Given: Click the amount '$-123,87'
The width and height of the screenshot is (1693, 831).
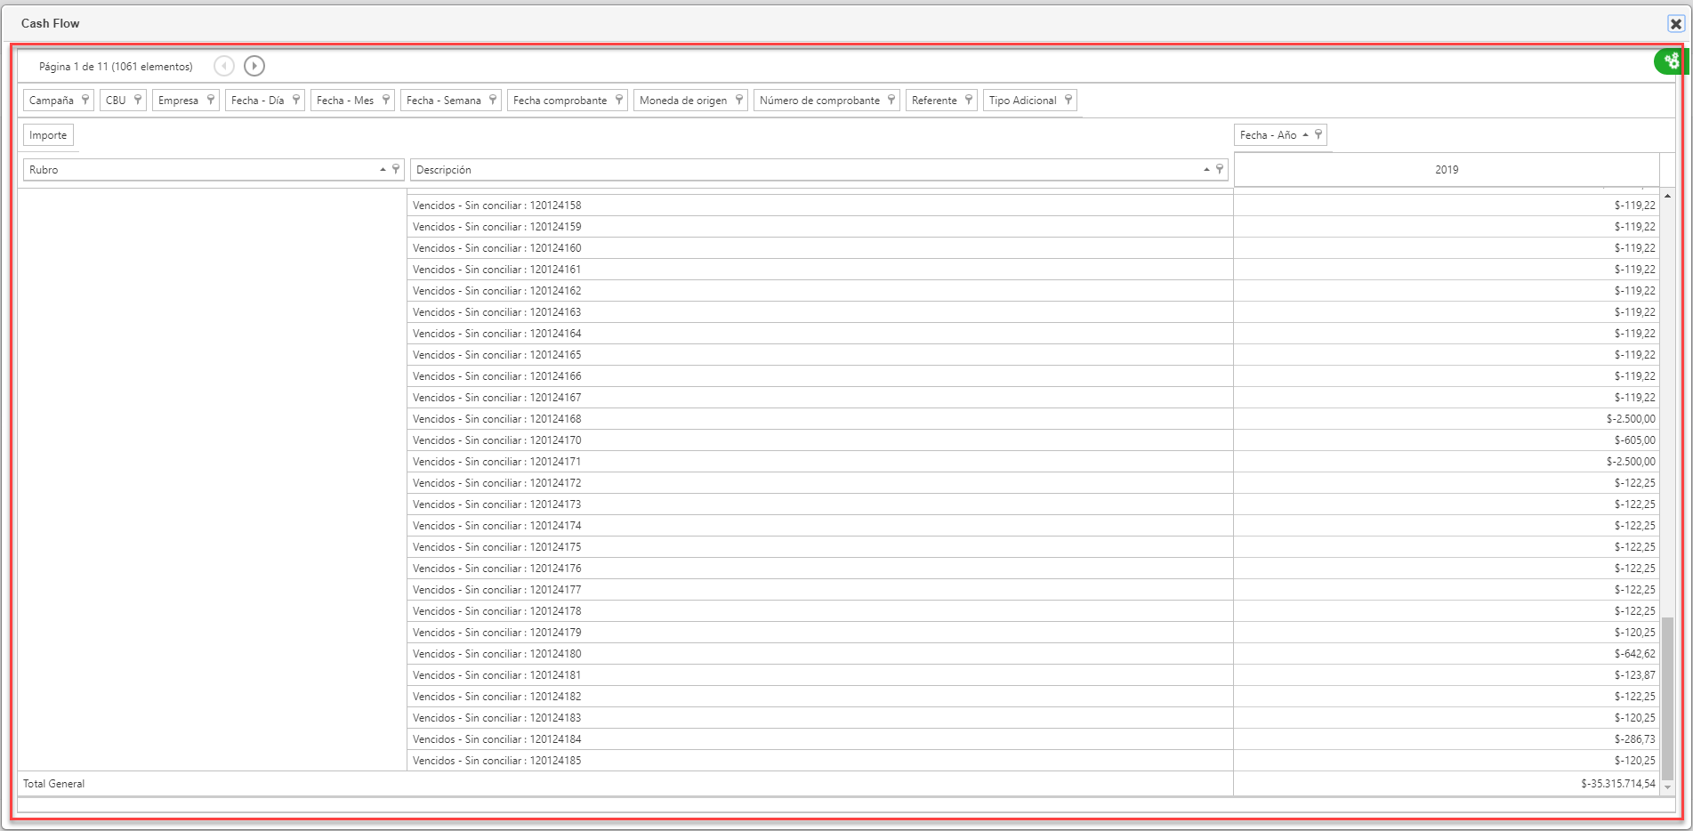Looking at the screenshot, I should [x=1635, y=675].
